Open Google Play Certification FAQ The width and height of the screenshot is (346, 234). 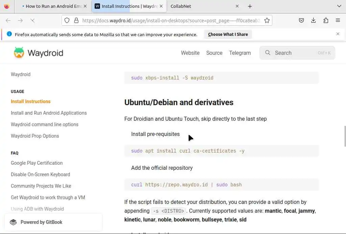(x=36, y=163)
